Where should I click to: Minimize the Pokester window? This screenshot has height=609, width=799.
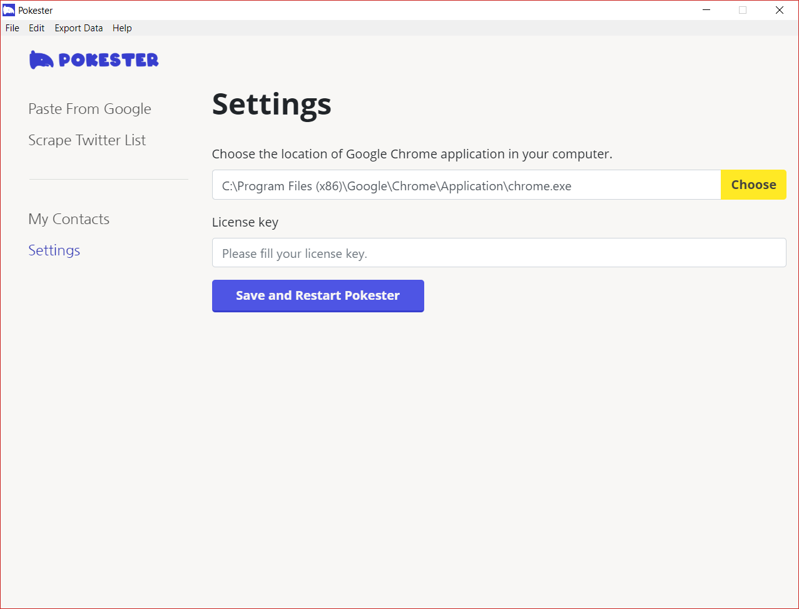(x=706, y=10)
